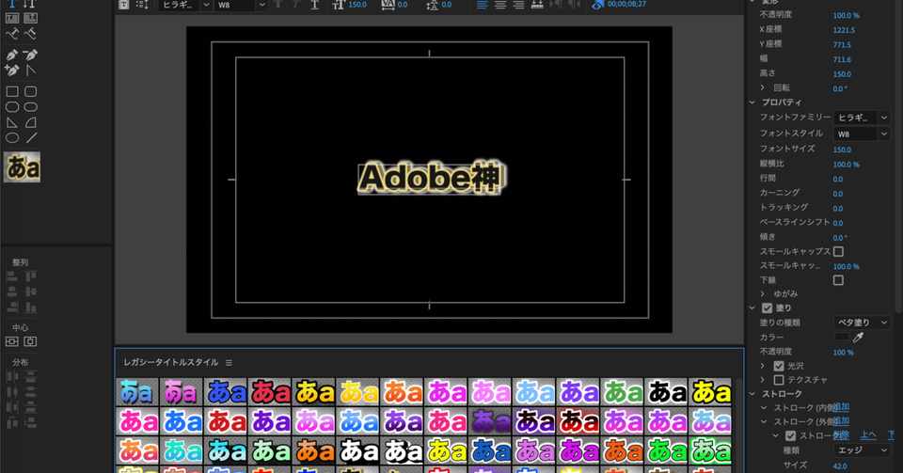Image resolution: width=903 pixels, height=473 pixels.
Task: Select the Rounded Corner Rectangle tool
Action: 30,91
